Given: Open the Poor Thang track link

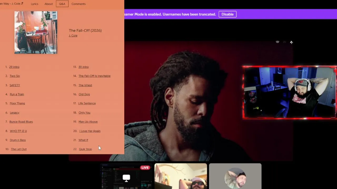Looking at the screenshot, I should (17, 103).
